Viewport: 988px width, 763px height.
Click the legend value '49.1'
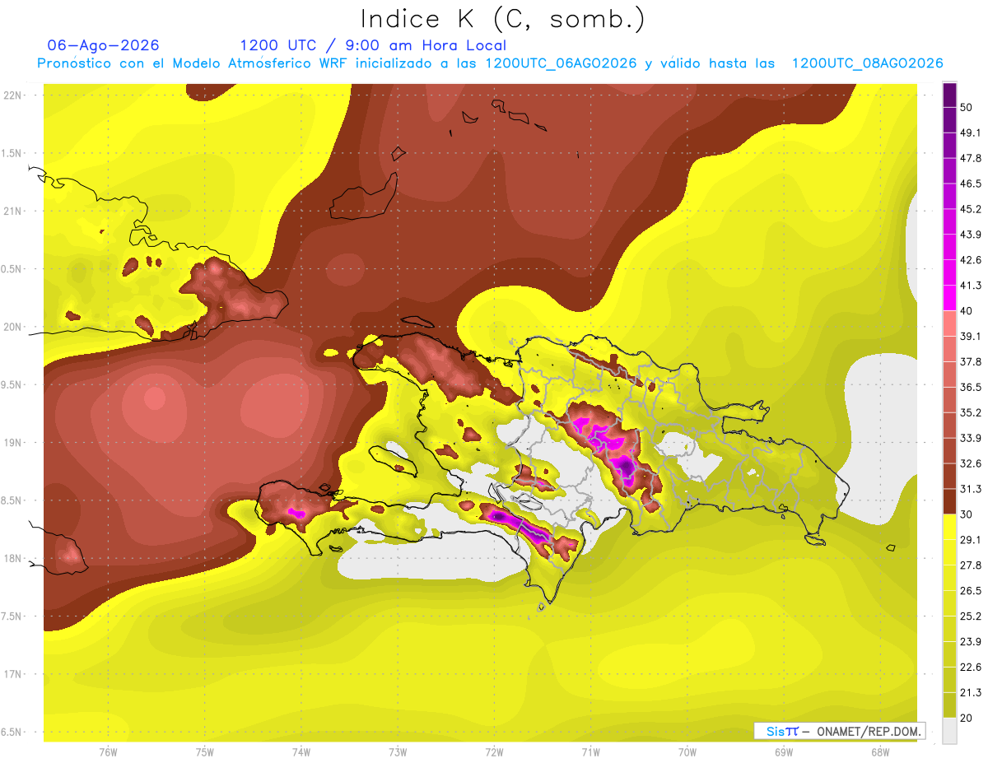coord(971,133)
